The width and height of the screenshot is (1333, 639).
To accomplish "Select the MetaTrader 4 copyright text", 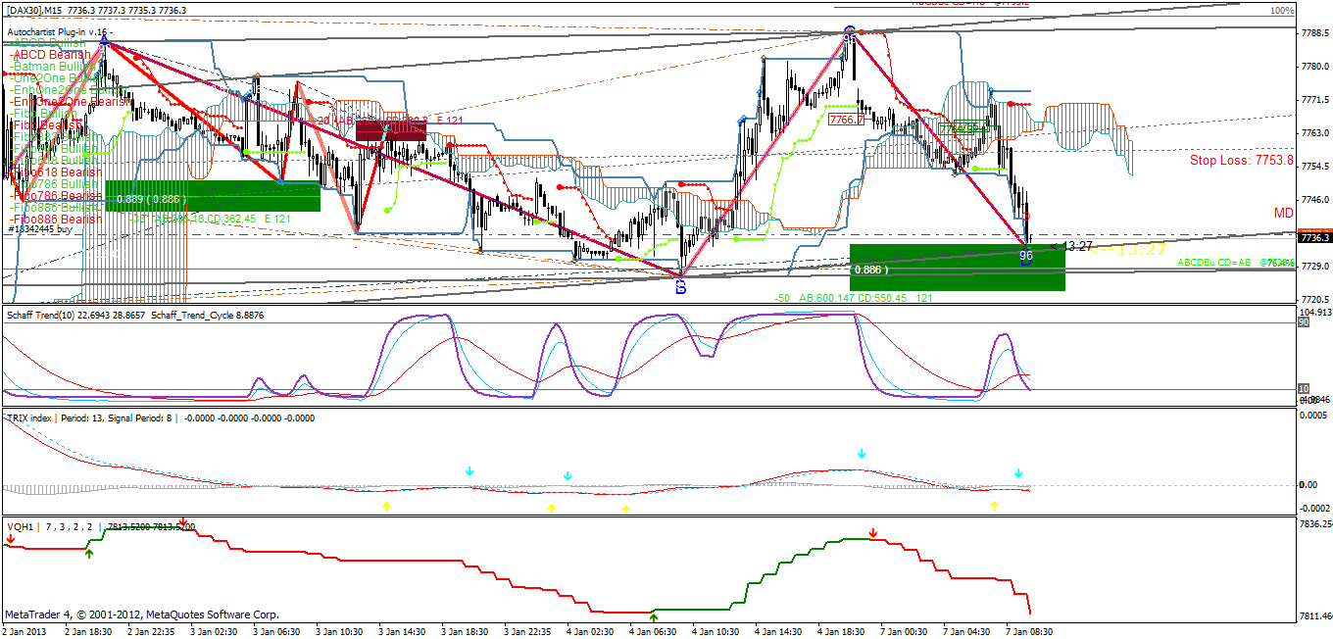I will click(142, 615).
